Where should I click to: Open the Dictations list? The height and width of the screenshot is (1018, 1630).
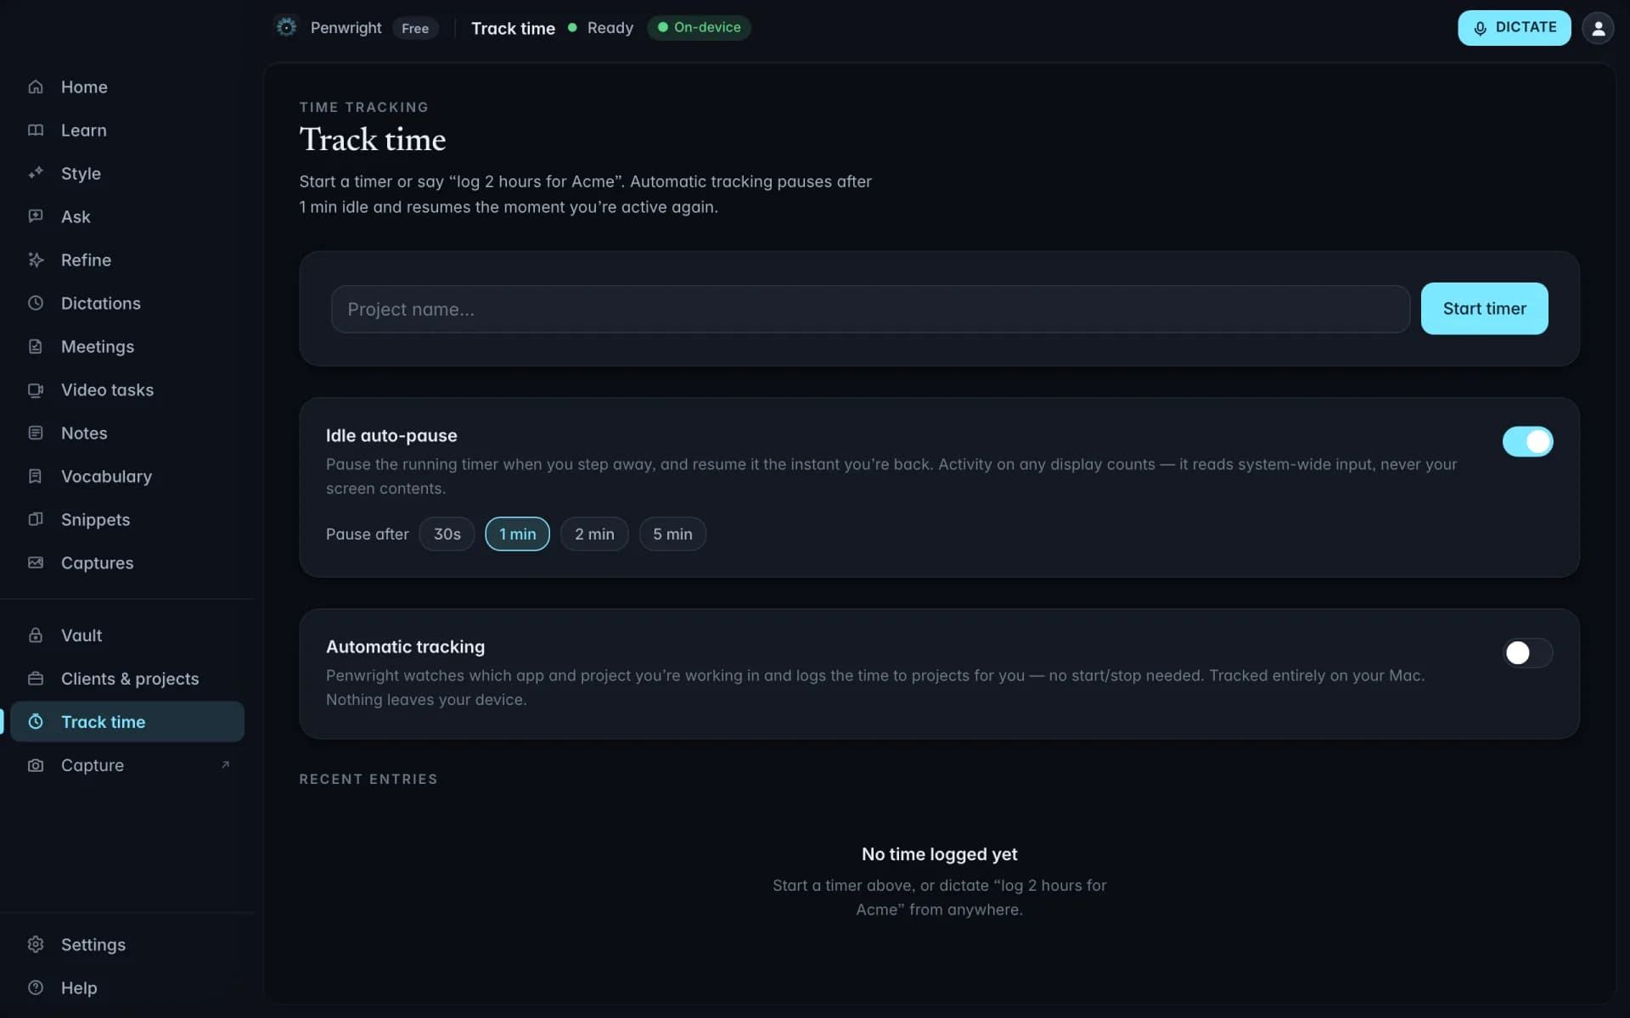(127, 303)
